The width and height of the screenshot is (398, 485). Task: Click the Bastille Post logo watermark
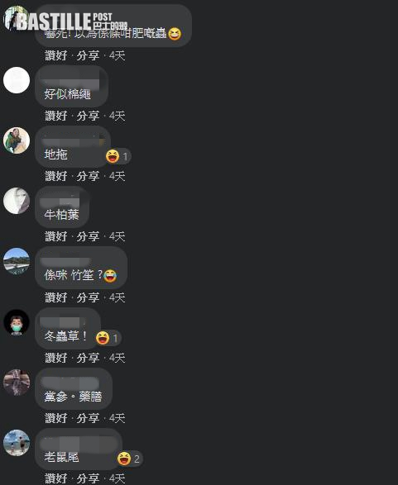click(x=71, y=21)
